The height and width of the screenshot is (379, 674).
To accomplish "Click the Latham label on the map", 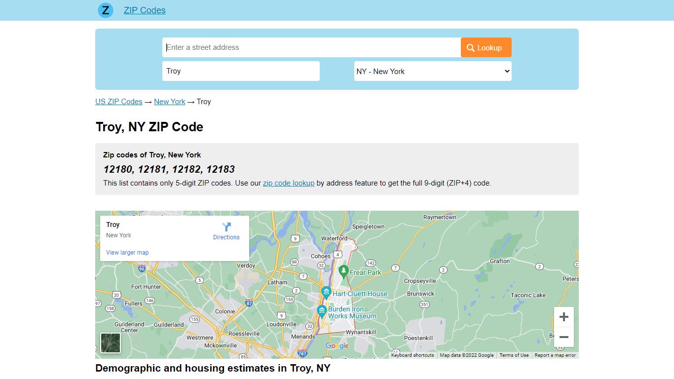I will point(277,282).
